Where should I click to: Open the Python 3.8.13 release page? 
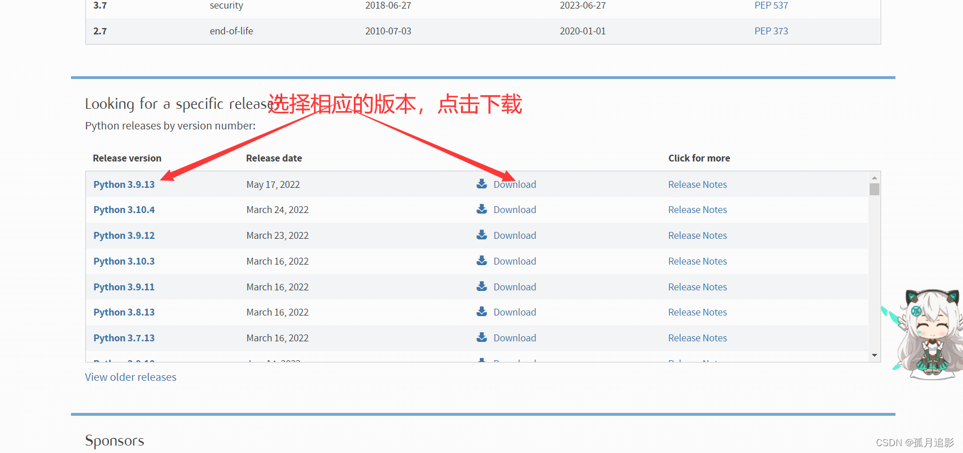(124, 312)
